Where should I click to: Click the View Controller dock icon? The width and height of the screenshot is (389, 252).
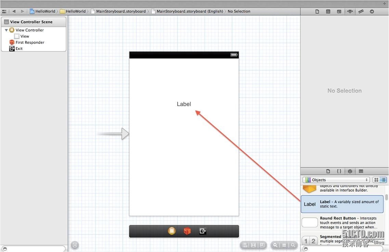click(x=172, y=231)
